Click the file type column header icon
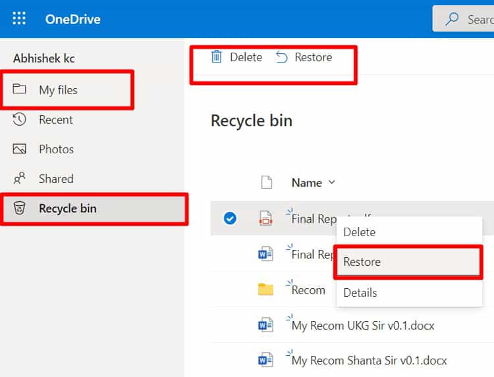The width and height of the screenshot is (494, 377). click(267, 182)
